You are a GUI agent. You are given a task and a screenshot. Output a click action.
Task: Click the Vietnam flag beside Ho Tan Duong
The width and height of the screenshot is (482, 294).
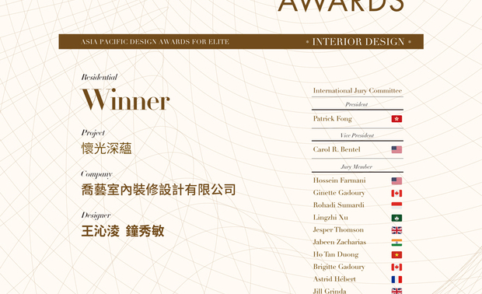(396, 254)
